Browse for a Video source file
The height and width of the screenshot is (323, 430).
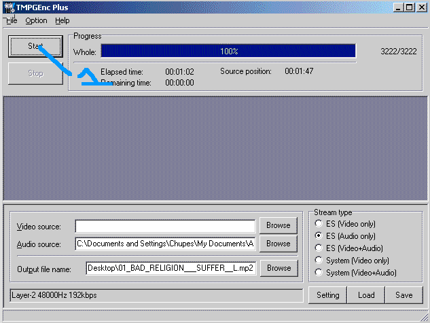click(279, 225)
